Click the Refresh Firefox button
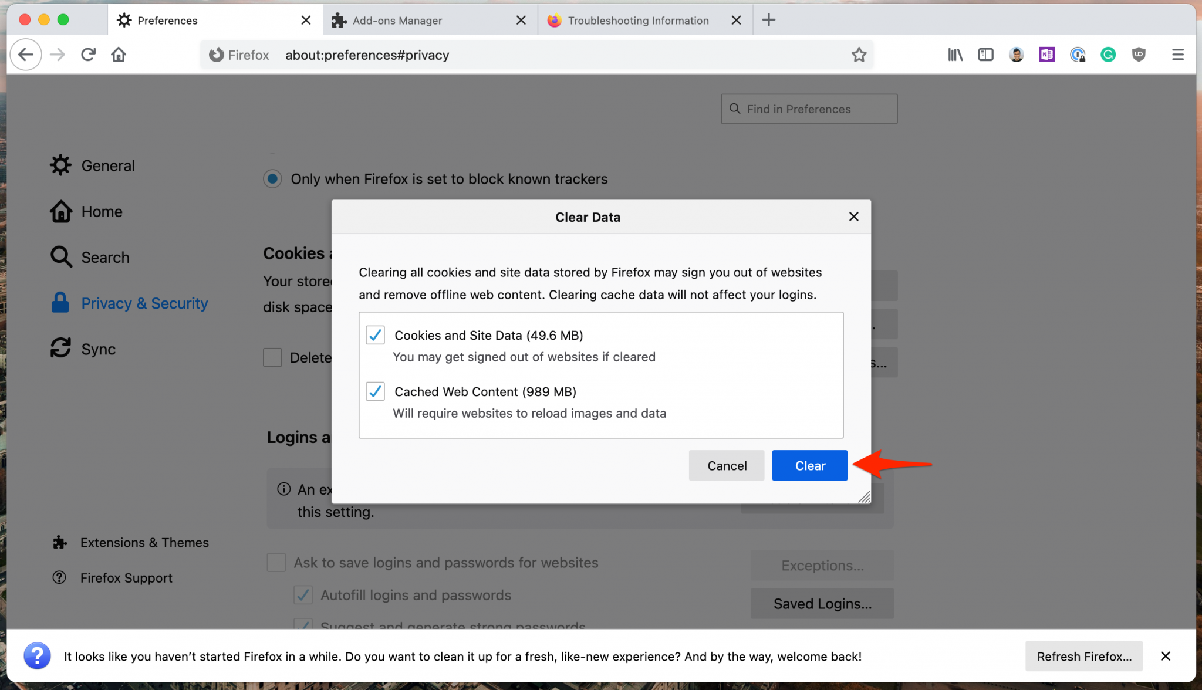The height and width of the screenshot is (690, 1202). tap(1083, 656)
